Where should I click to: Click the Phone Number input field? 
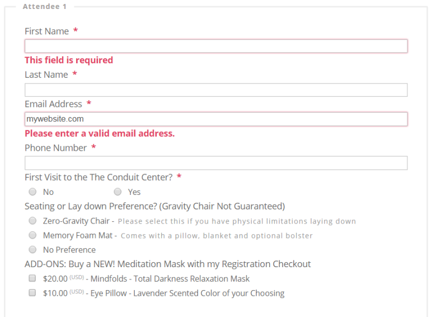point(216,163)
